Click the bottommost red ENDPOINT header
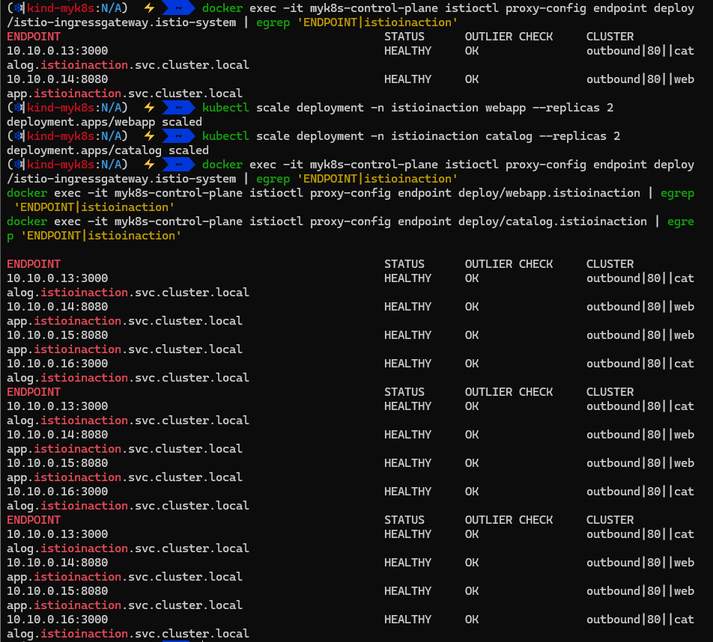This screenshot has height=642, width=713. pyautogui.click(x=34, y=520)
